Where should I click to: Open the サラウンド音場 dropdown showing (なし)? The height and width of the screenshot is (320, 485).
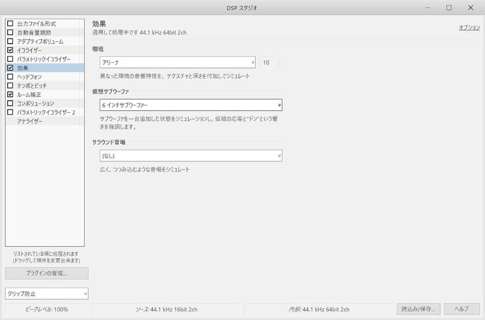point(191,156)
